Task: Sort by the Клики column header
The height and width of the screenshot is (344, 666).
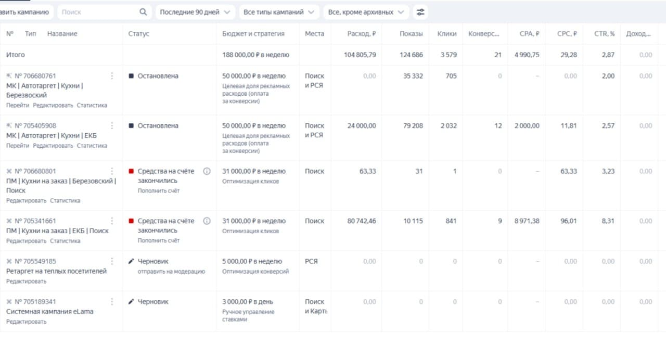Action: coord(446,34)
